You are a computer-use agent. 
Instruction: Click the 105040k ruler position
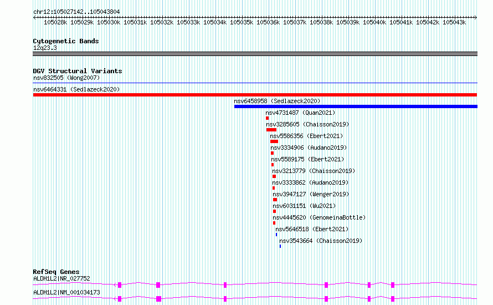[x=374, y=22]
